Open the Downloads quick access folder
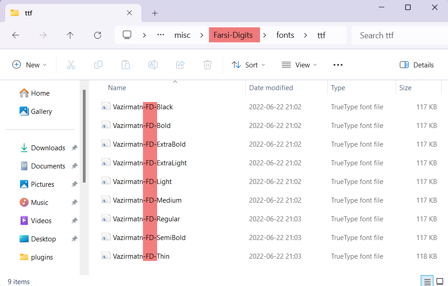The height and width of the screenshot is (286, 448). [x=43, y=148]
